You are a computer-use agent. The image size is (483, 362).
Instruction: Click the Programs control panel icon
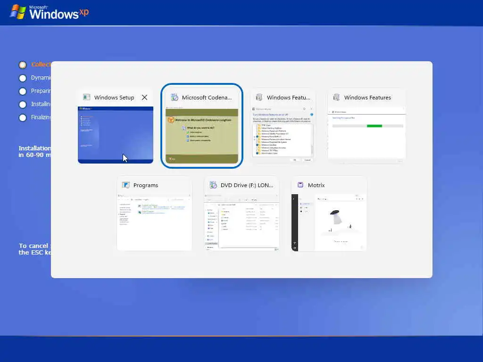click(x=125, y=185)
